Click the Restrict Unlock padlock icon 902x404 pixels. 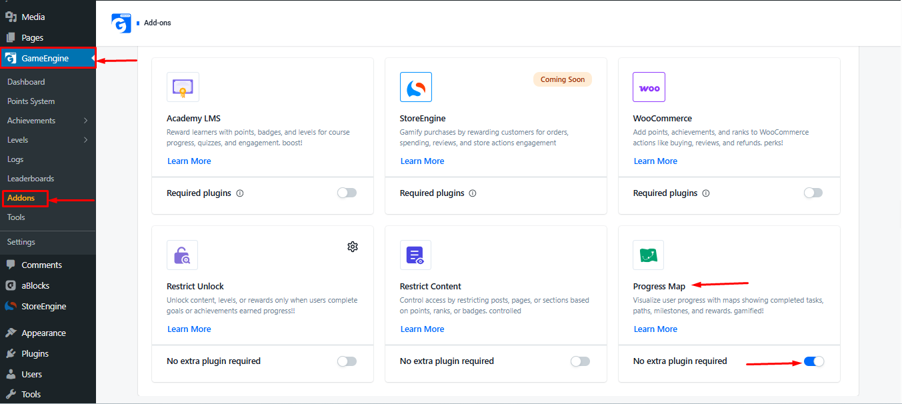(x=183, y=255)
